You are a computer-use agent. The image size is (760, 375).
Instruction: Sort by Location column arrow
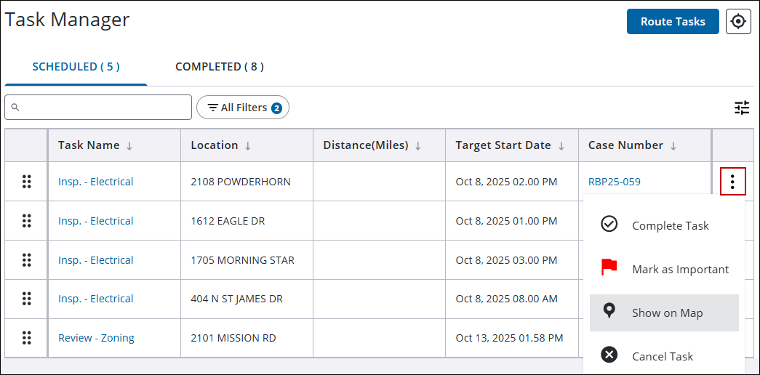(x=248, y=146)
